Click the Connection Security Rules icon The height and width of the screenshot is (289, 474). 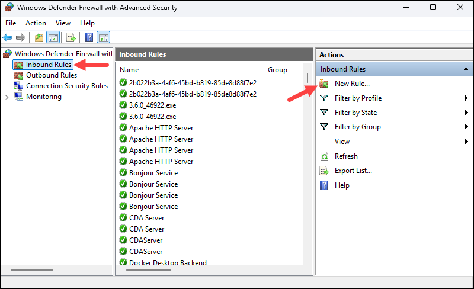pos(18,86)
